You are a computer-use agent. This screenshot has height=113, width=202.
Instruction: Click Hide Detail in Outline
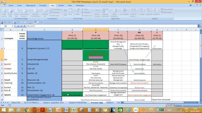[166, 13]
